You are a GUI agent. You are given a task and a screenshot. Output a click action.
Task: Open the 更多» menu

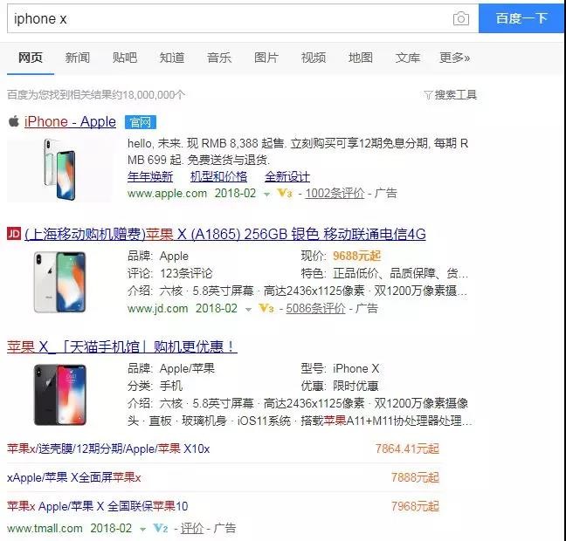pos(454,58)
